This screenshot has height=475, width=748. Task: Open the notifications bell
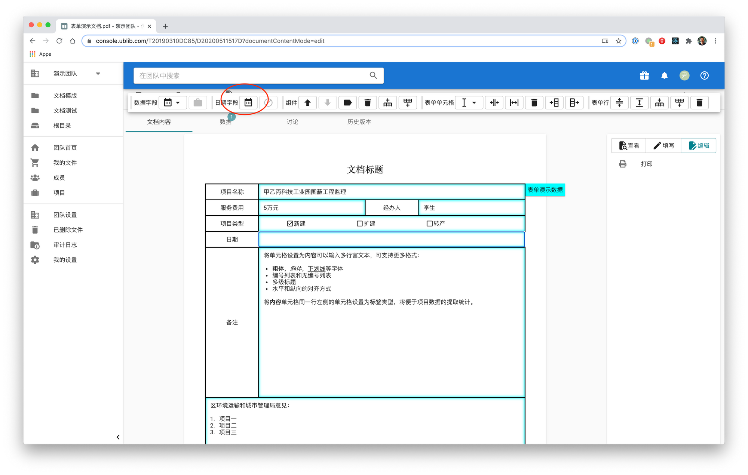[664, 75]
